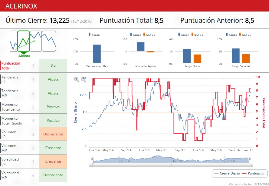Toggle Accion legend in Rango Semanal chart
This screenshot has height=186, width=269.
231,35
